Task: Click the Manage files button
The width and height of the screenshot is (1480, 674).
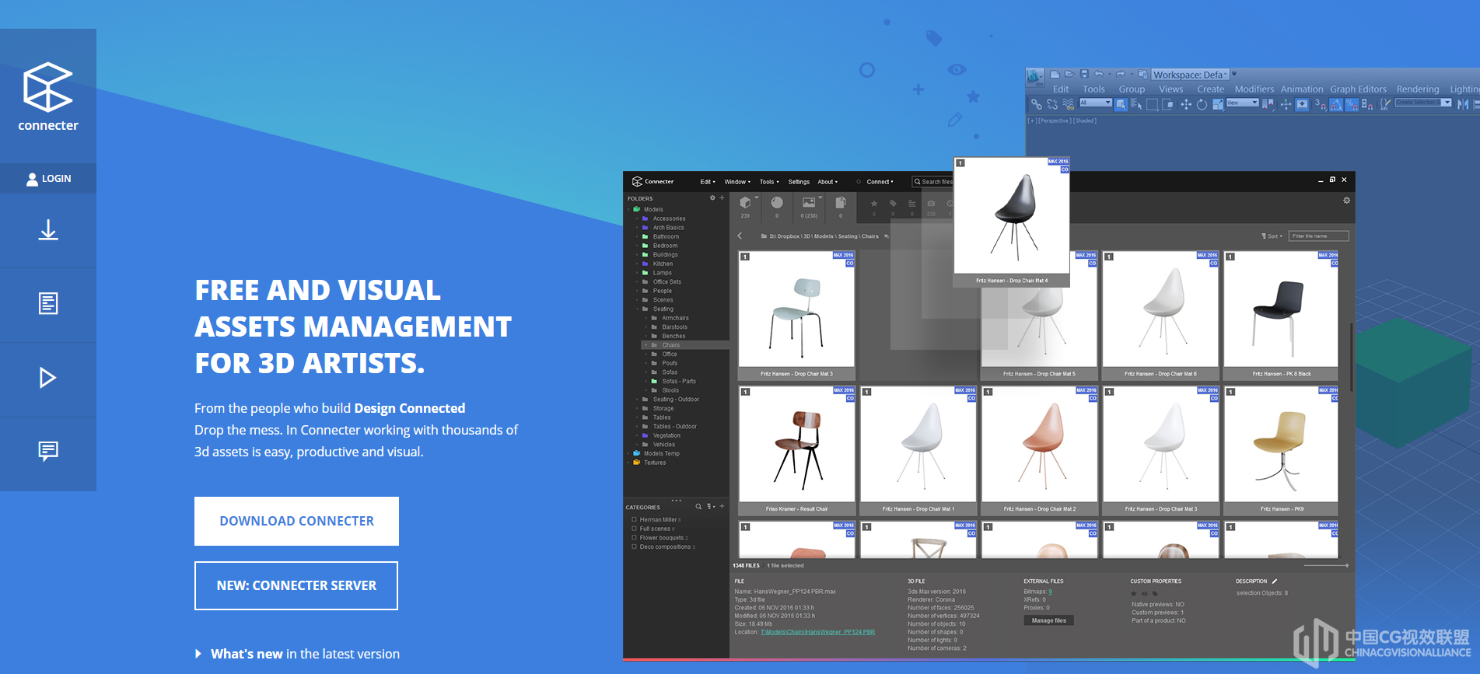Action: tap(1048, 620)
